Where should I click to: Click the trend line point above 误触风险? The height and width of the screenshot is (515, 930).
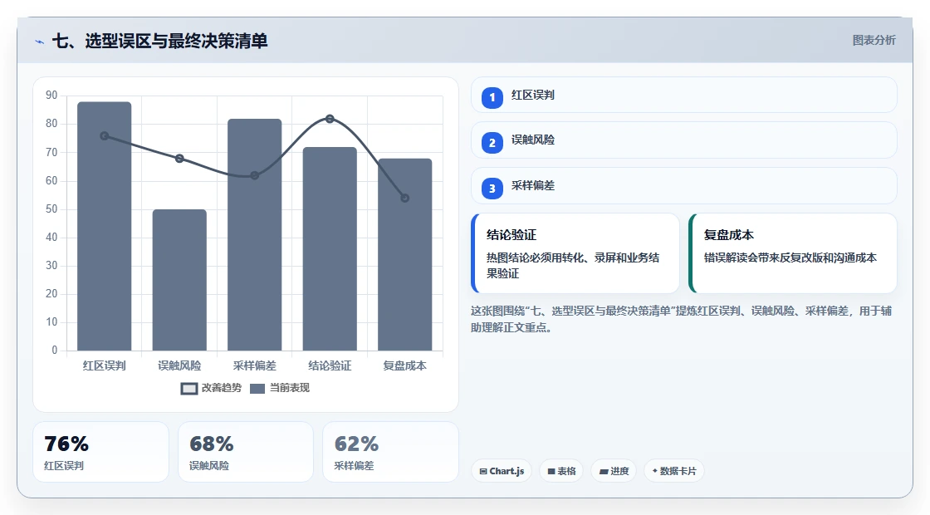[179, 159]
